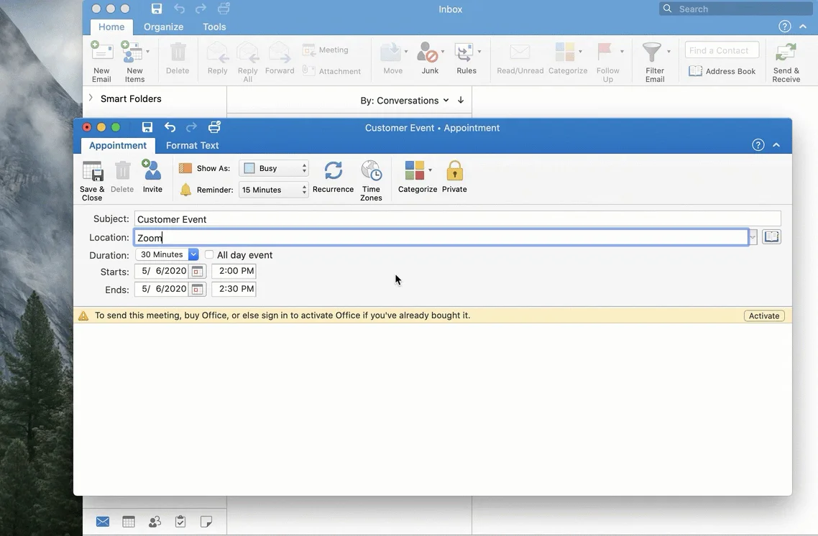This screenshot has width=818, height=536.
Task: Open help in the appointment window
Action: (x=758, y=145)
